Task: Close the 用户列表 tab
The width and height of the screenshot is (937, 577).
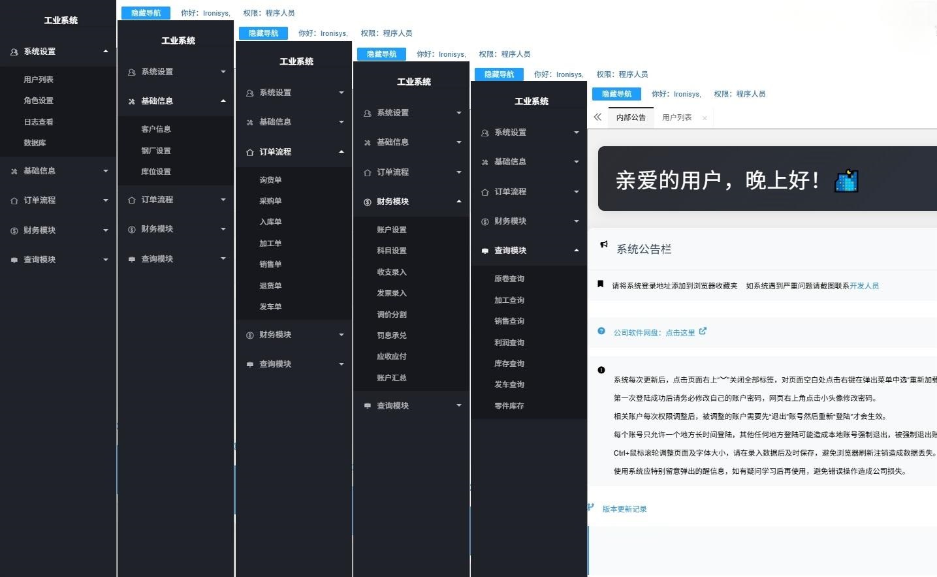Action: click(x=705, y=118)
